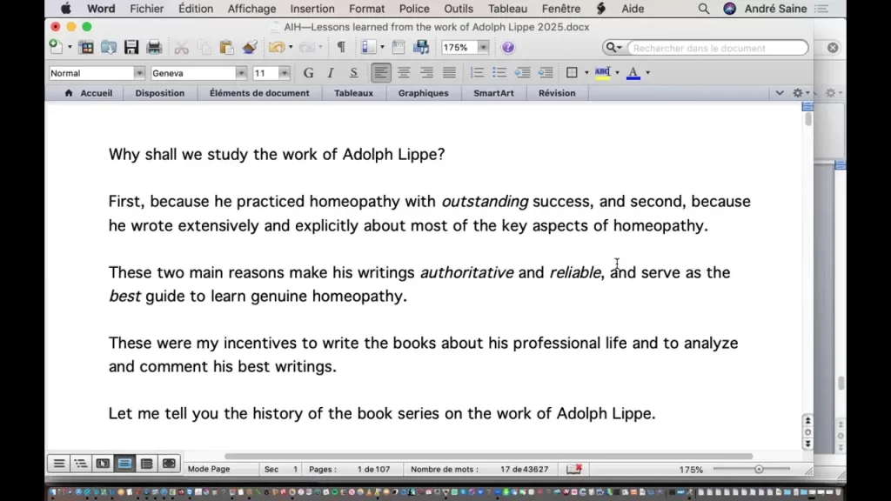891x501 pixels.
Task: Click the spelling check icon in status bar
Action: pyautogui.click(x=574, y=469)
